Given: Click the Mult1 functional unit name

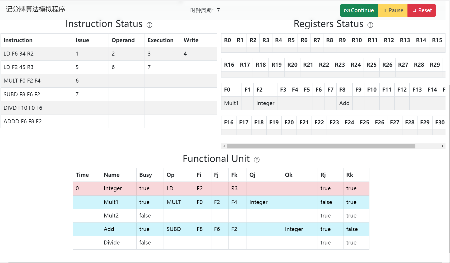Looking at the screenshot, I should (x=118, y=202).
